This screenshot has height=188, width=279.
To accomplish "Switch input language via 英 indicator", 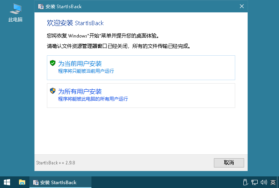I will click(x=273, y=182).
